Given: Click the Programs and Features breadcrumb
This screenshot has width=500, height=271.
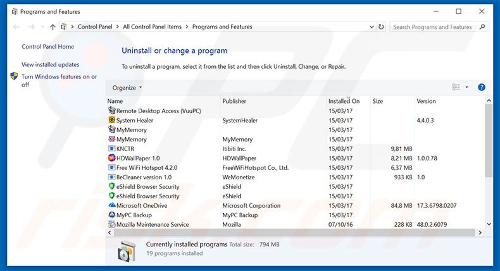Looking at the screenshot, I should point(222,27).
